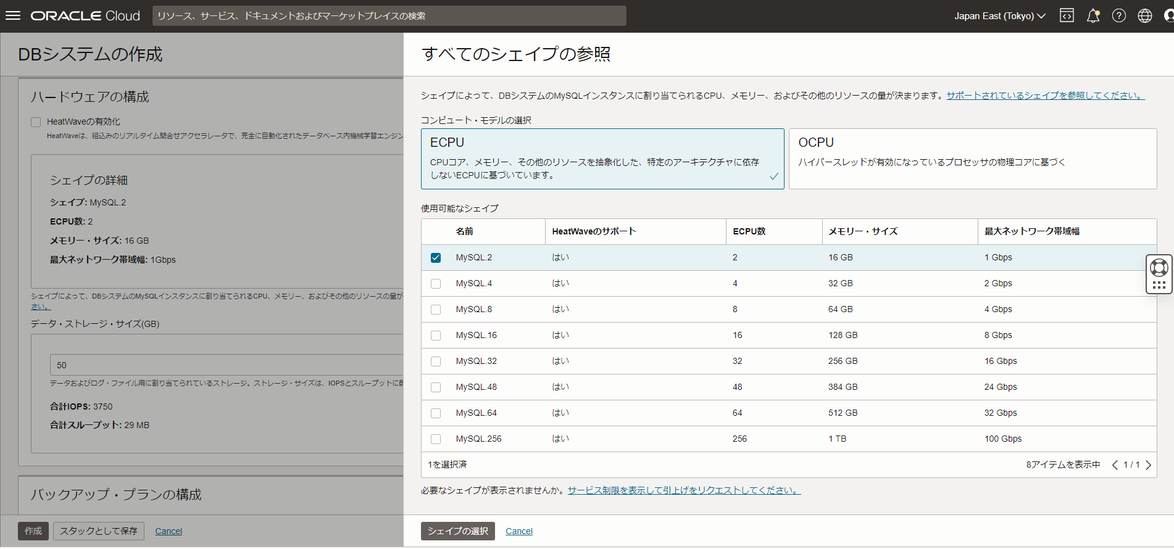Check the MySQL.64 shape checkbox

436,413
